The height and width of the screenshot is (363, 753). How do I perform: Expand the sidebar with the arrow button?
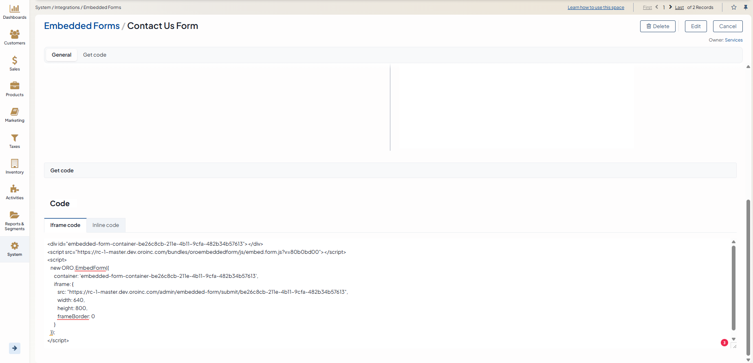(x=15, y=348)
